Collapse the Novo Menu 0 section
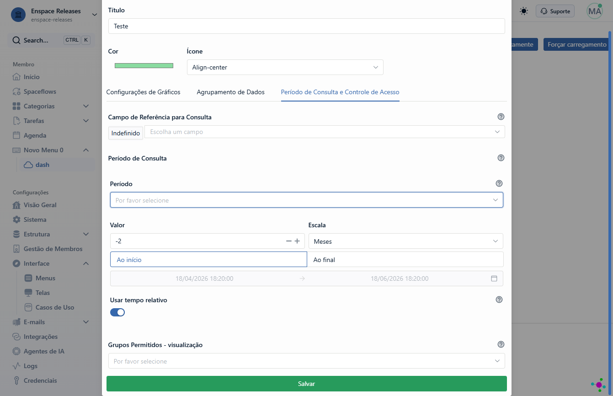 pyautogui.click(x=51, y=150)
